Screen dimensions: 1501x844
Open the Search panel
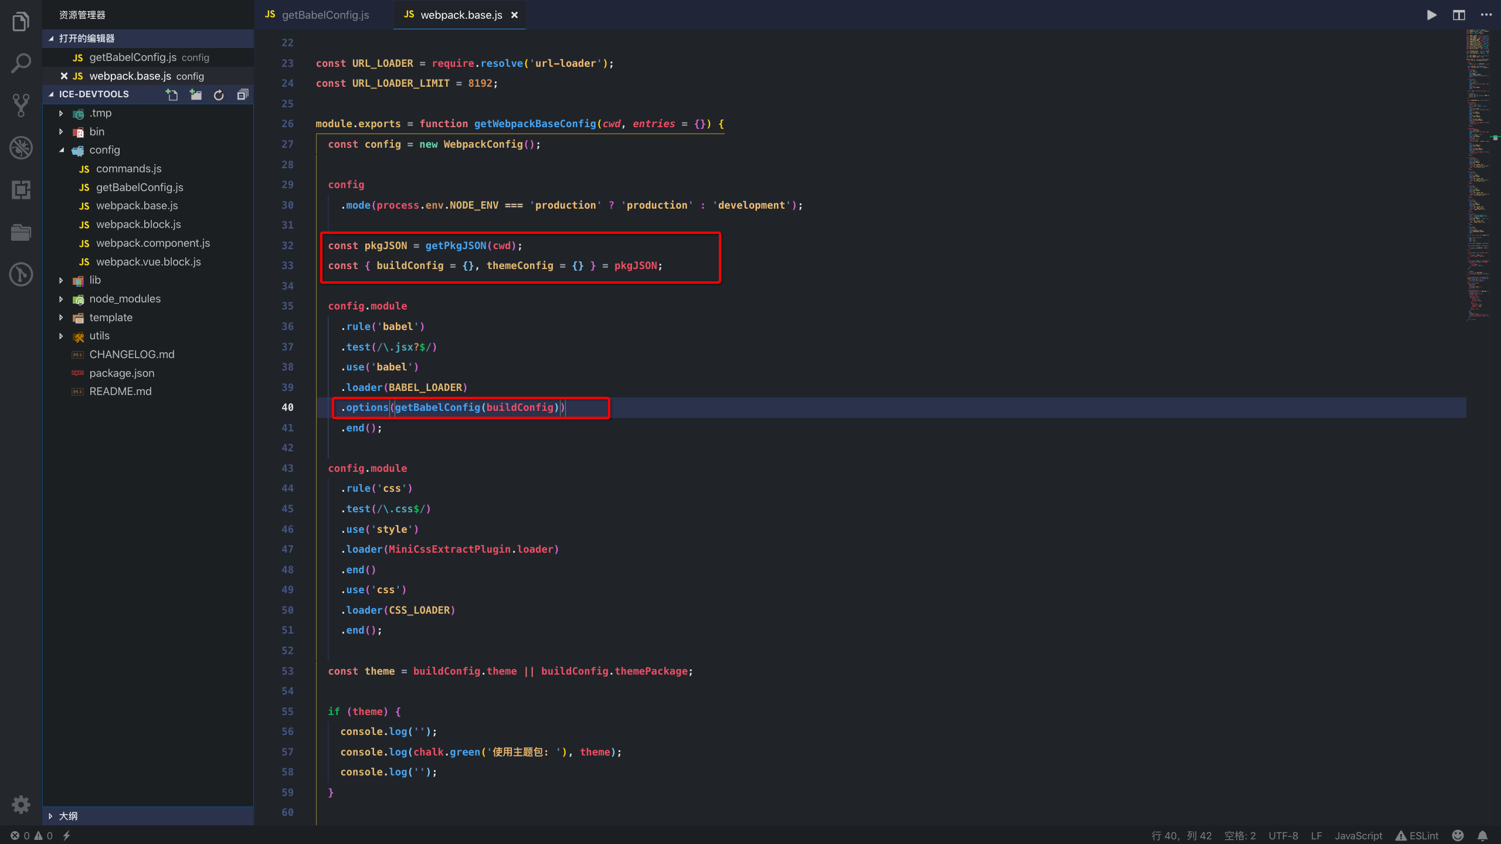[x=21, y=63]
